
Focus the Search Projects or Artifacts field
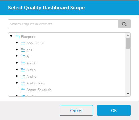[x=63, y=24]
